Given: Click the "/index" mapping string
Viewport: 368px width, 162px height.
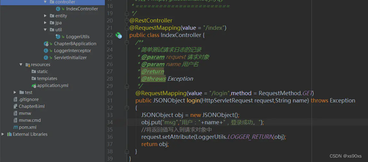Looking at the screenshot, I should [214, 28].
